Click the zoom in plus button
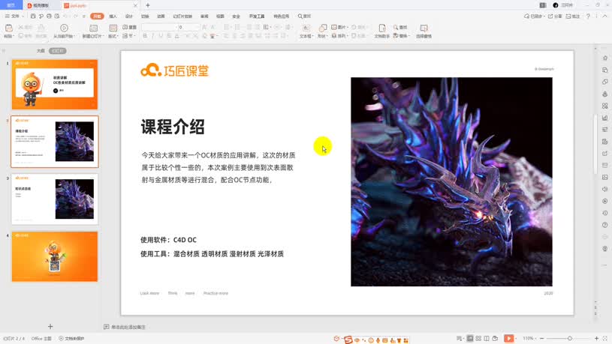The image size is (612, 344). (596, 339)
